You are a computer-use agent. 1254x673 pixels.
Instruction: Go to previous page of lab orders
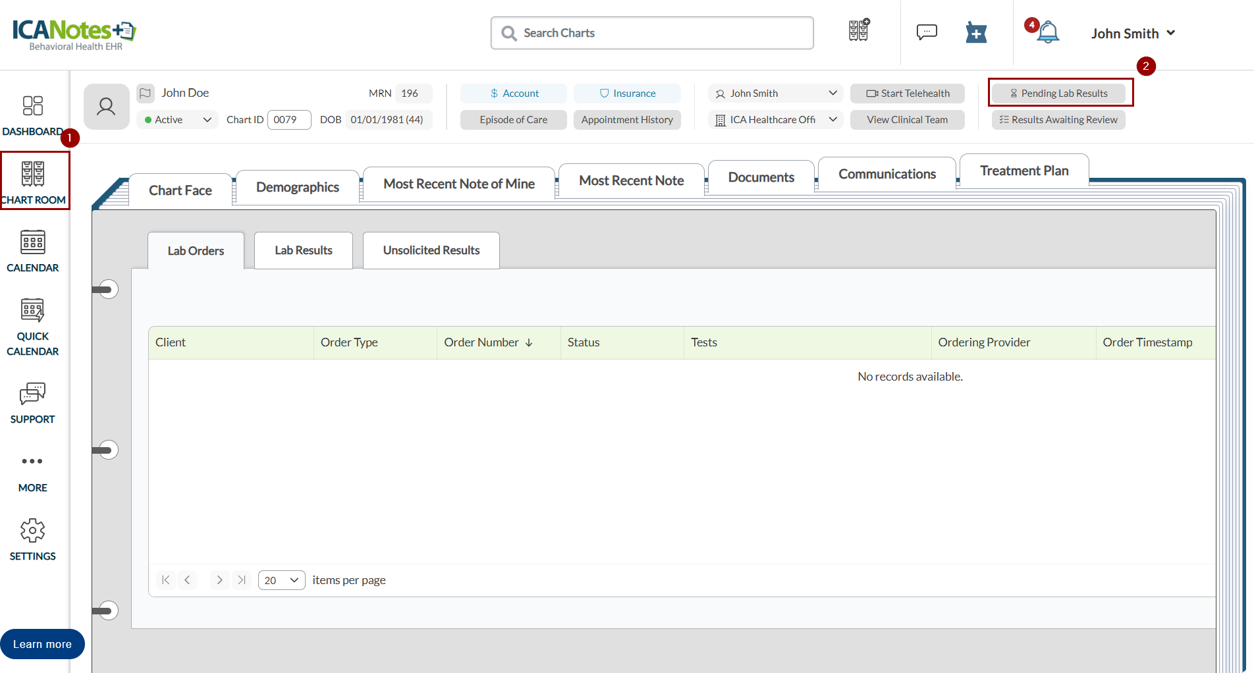click(187, 580)
